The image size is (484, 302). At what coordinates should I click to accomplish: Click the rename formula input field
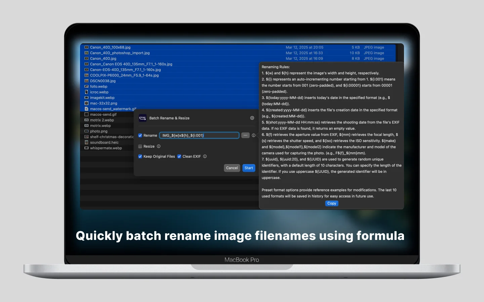coord(199,136)
